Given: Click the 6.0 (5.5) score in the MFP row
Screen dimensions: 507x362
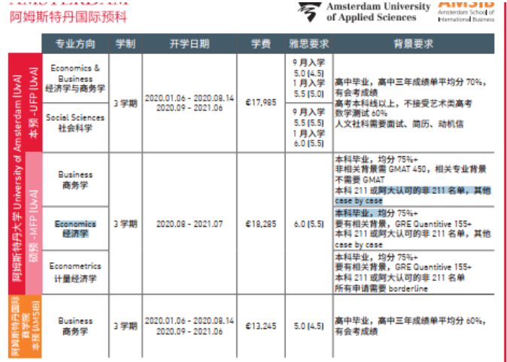Looking at the screenshot, I should click(309, 224).
